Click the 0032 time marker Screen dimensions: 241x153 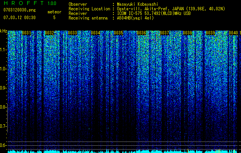coord(49,33)
